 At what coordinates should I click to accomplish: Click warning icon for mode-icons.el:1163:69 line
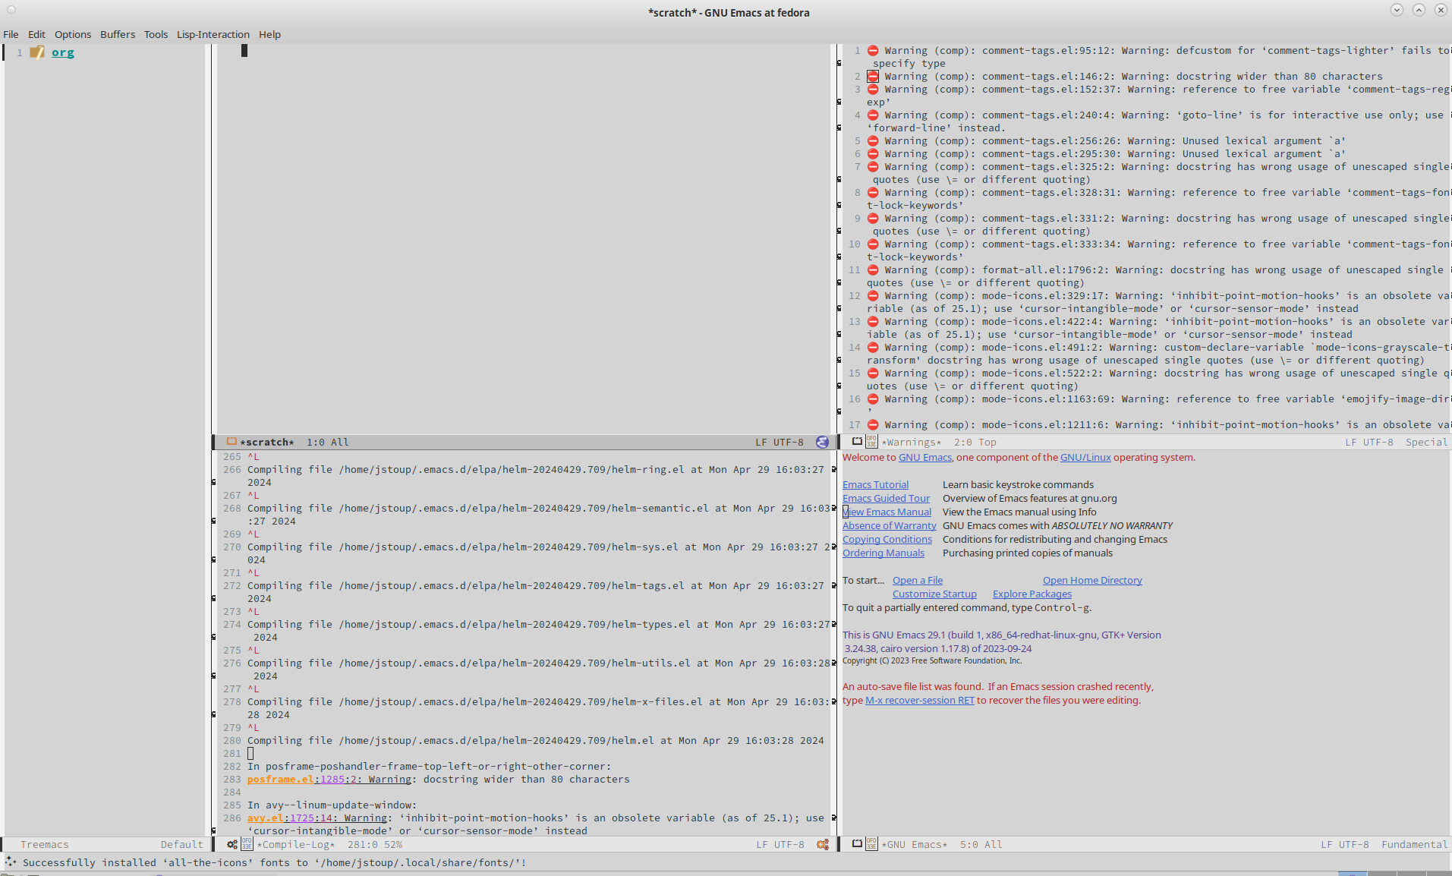pos(873,399)
